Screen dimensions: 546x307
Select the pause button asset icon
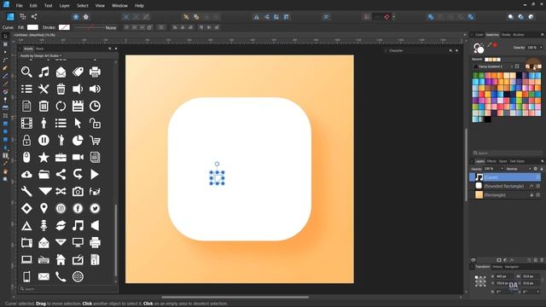pyautogui.click(x=44, y=140)
